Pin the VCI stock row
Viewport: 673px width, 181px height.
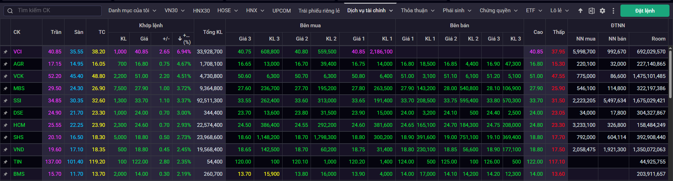click(x=5, y=52)
